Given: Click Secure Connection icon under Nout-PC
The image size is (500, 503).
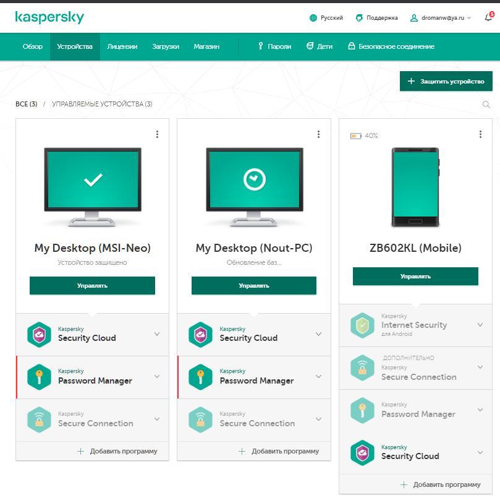Looking at the screenshot, I should [x=200, y=419].
